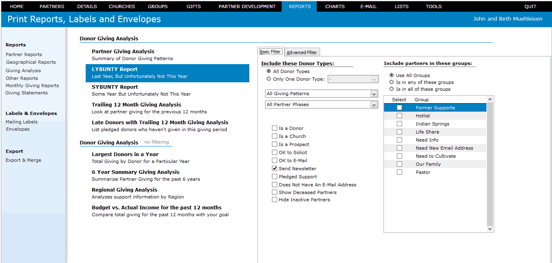Switch to CHURCHES section

pyautogui.click(x=122, y=6)
